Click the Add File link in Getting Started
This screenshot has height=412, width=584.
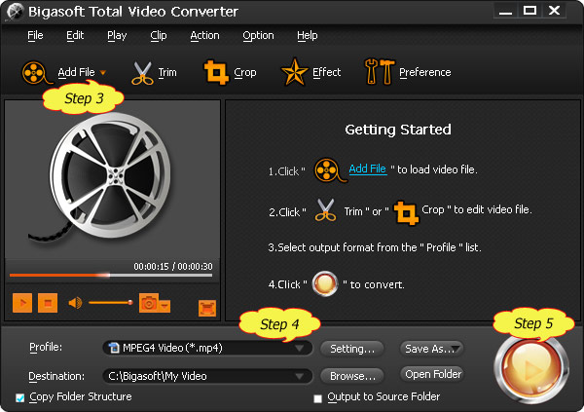(368, 169)
